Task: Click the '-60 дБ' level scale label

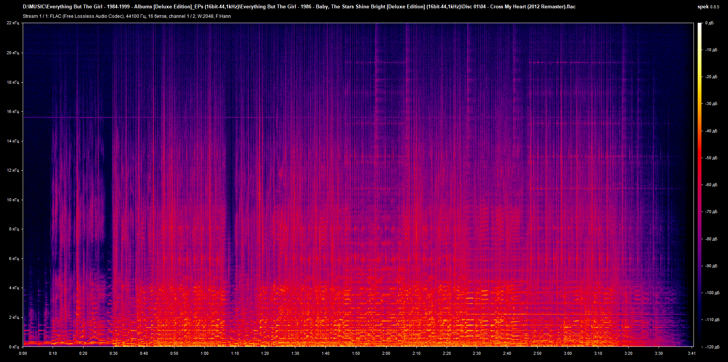Action: (711, 185)
